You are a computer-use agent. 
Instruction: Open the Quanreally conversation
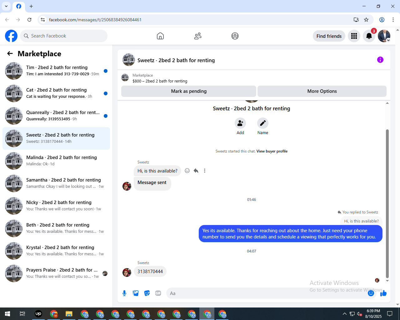(x=56, y=116)
